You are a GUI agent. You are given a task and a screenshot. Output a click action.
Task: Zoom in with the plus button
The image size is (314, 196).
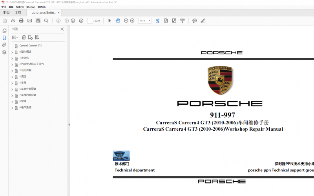click(132, 21)
